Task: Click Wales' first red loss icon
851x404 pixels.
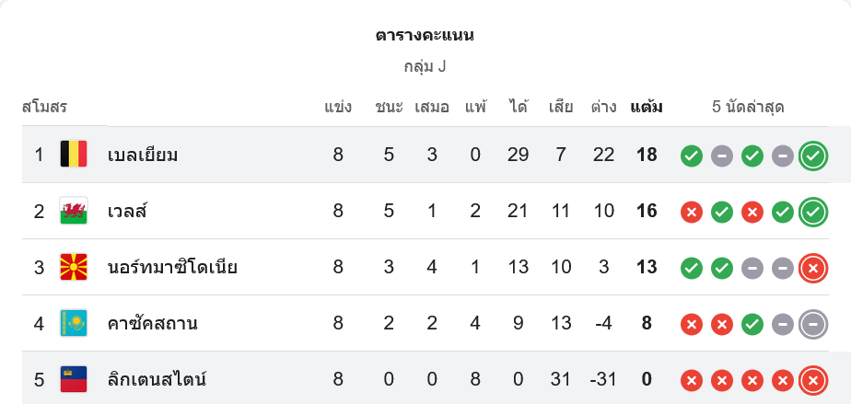Action: (692, 212)
